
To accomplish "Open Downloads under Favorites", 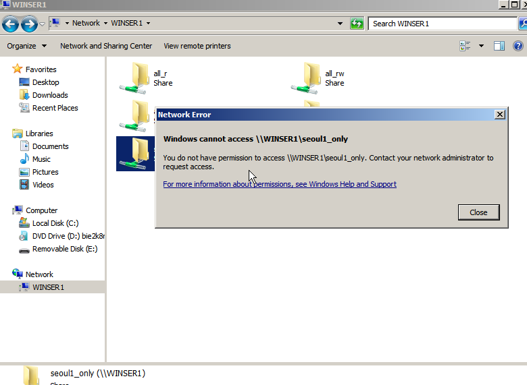I will click(50, 95).
